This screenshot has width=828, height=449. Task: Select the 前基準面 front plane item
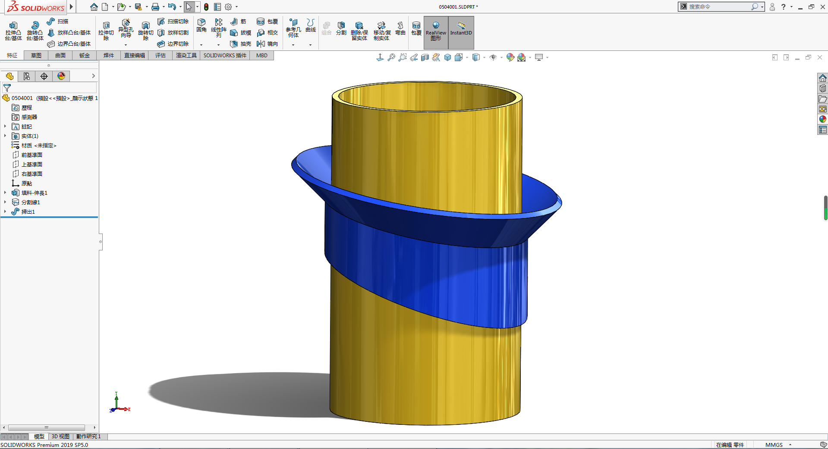click(28, 155)
